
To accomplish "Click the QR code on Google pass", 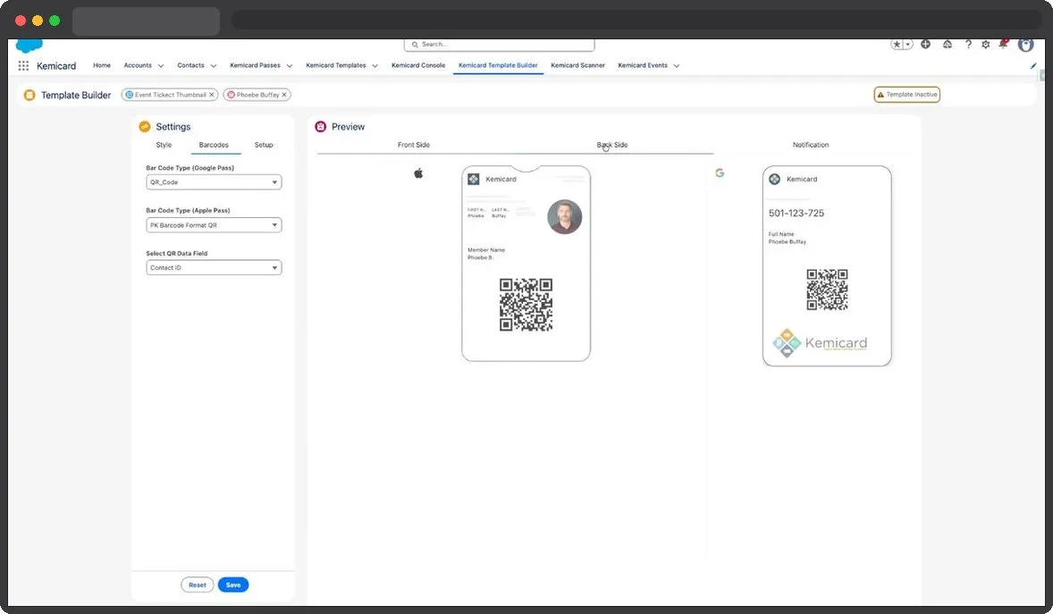I will (827, 290).
